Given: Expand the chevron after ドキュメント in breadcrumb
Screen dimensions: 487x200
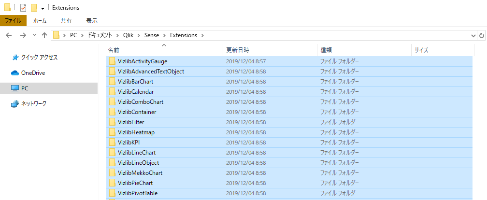Looking at the screenshot, I should (x=117, y=35).
